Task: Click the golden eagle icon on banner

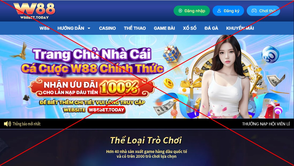Action: tap(19, 51)
